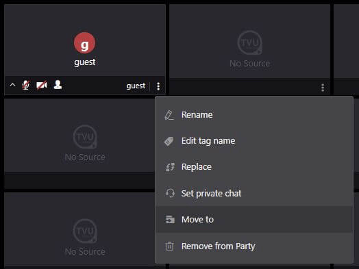The width and height of the screenshot is (359, 269).
Task: Click the pencil Rename icon
Action: (x=169, y=115)
